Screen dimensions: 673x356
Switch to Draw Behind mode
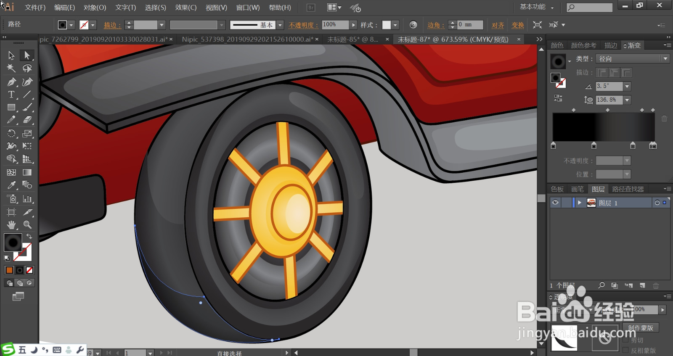click(x=19, y=283)
